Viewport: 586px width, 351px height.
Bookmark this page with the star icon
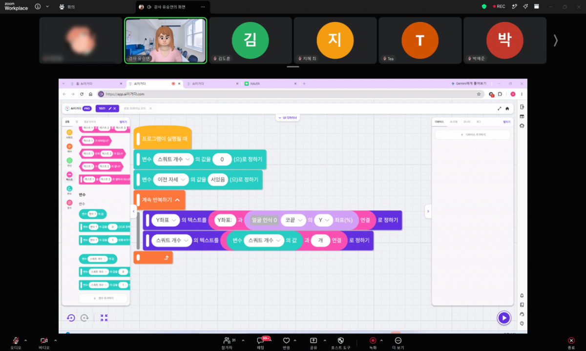tap(479, 94)
